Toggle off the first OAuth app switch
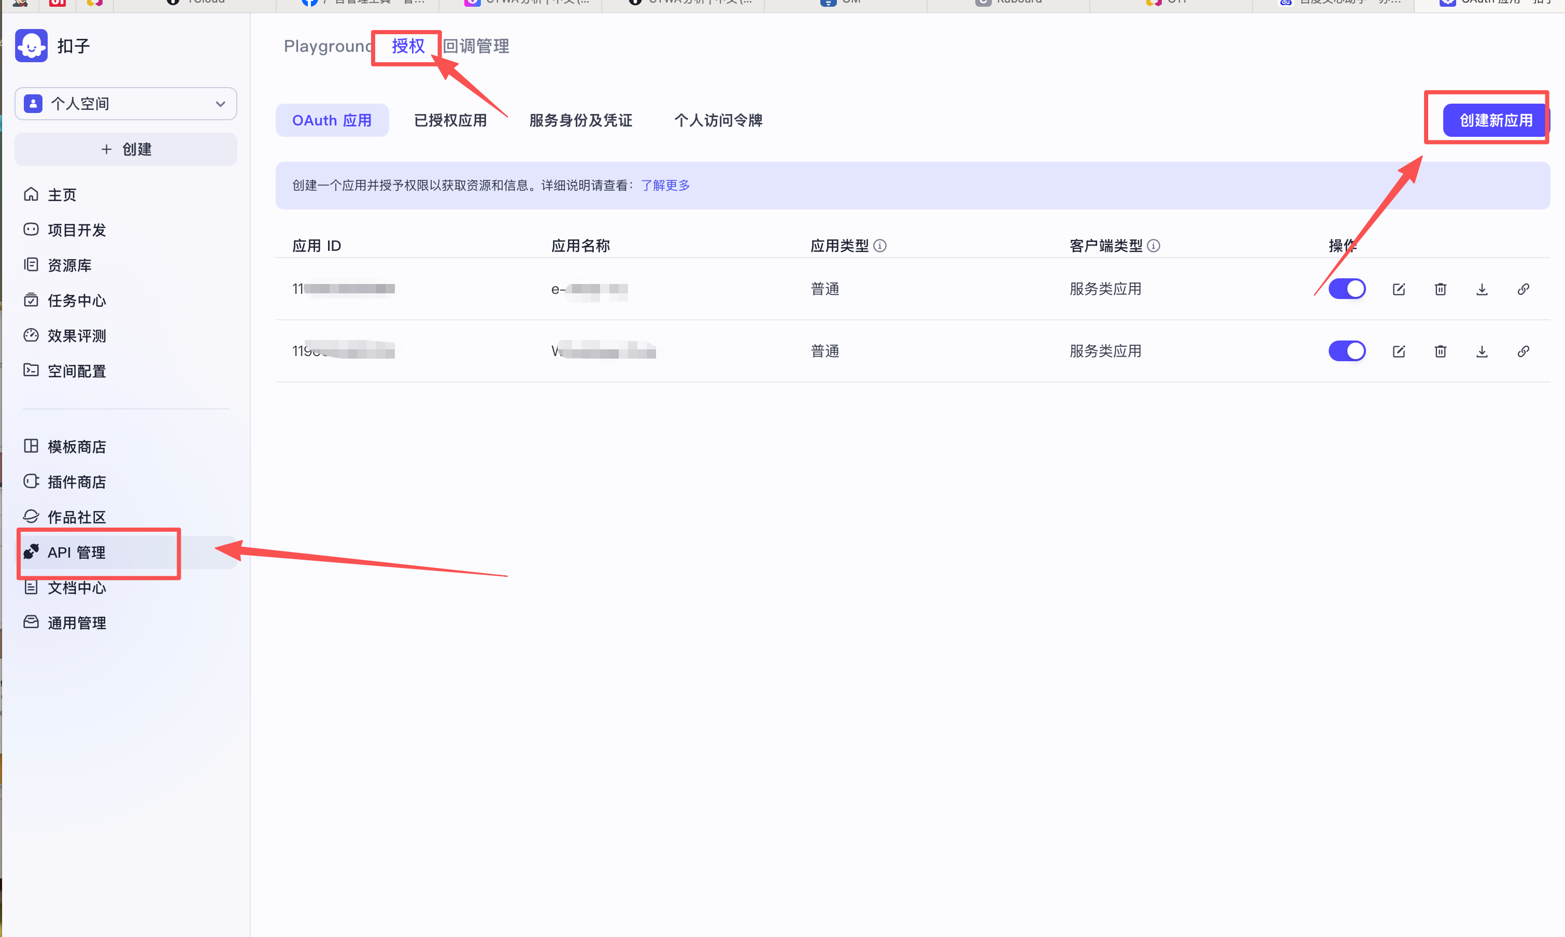The height and width of the screenshot is (937, 1565). (1346, 289)
